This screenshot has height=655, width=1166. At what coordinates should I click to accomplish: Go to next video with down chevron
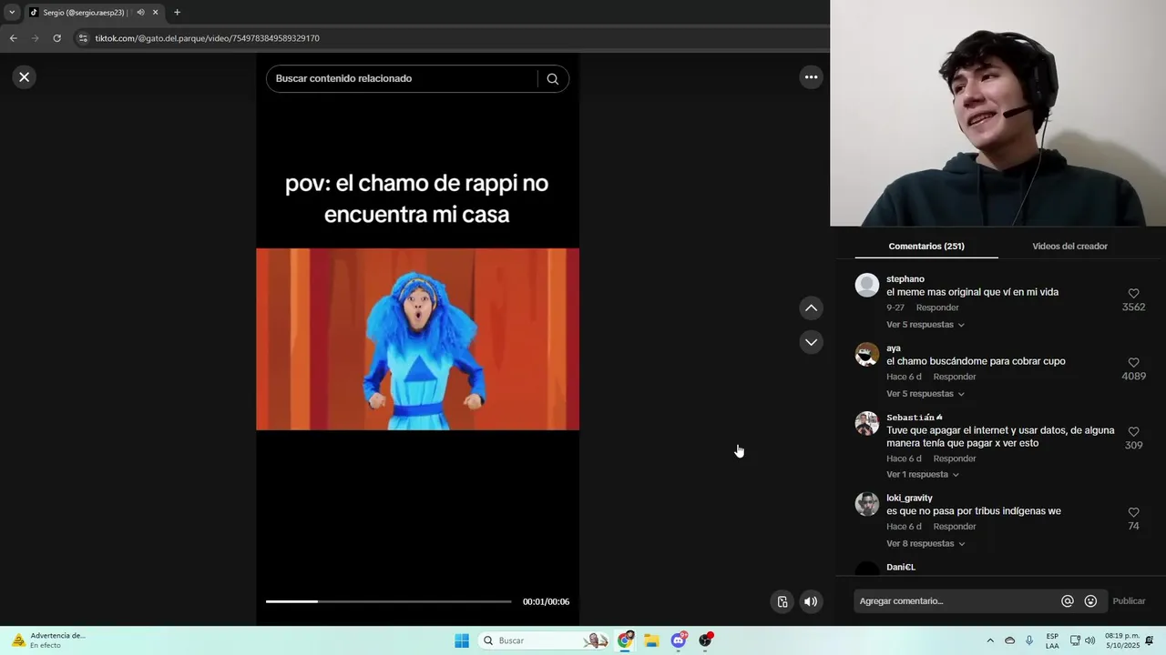point(811,342)
